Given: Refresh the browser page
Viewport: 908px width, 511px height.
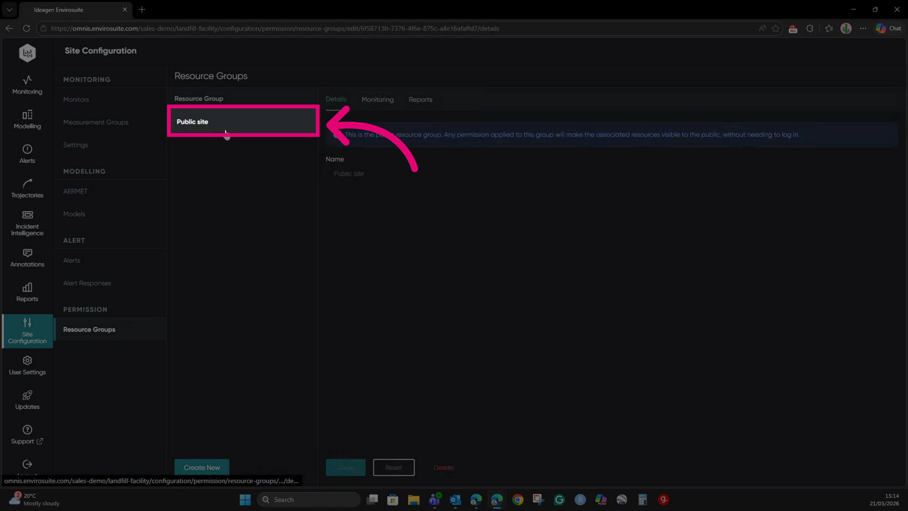Looking at the screenshot, I should coord(26,28).
